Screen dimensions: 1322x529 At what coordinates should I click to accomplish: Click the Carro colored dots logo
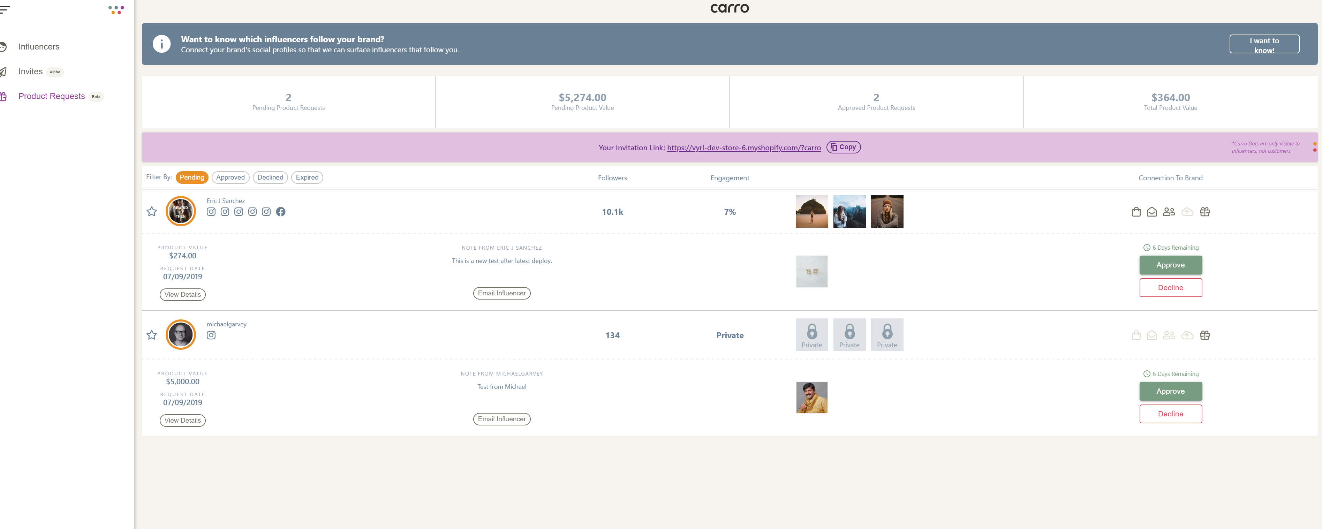coord(116,10)
